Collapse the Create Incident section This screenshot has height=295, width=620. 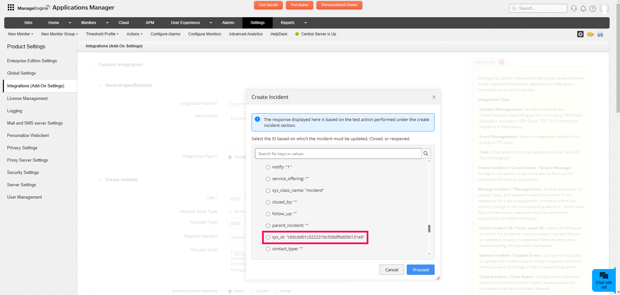100,179
